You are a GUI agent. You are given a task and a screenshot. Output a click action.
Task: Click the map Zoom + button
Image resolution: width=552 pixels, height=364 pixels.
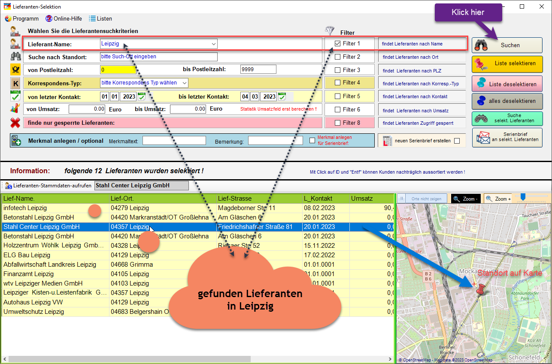tap(498, 199)
